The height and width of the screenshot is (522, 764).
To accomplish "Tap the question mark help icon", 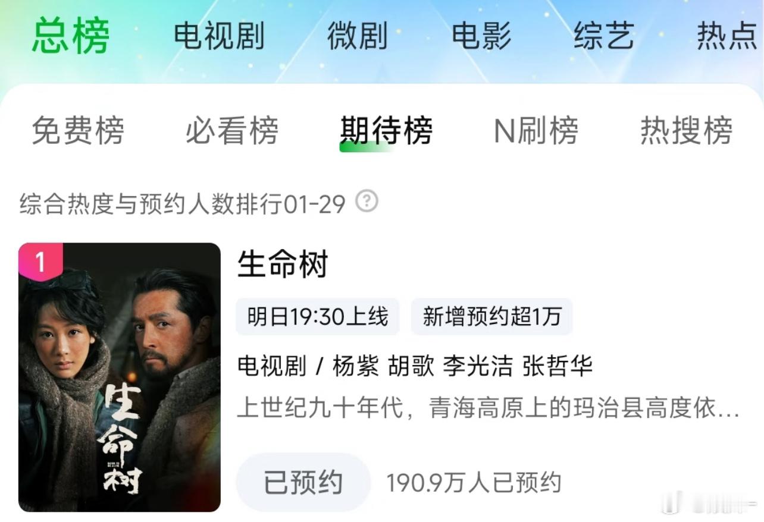I will (x=367, y=202).
